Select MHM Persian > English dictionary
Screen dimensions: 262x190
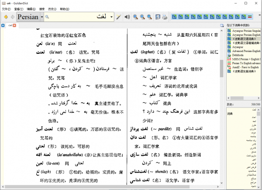(x=244, y=59)
